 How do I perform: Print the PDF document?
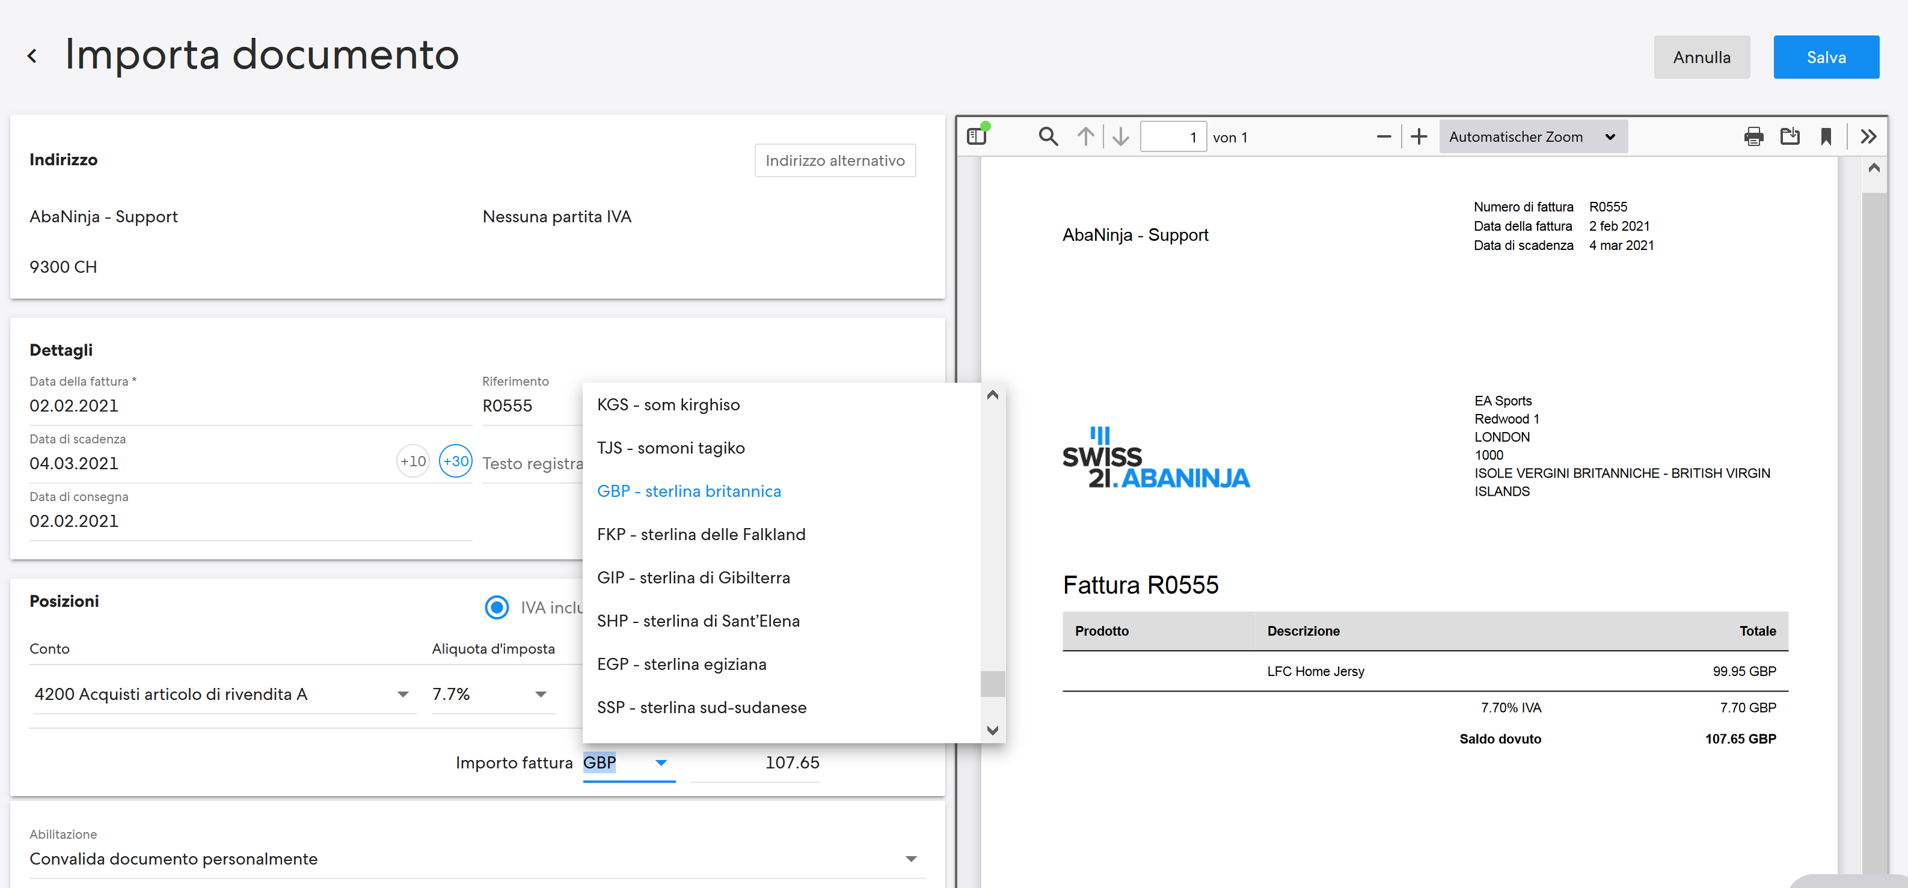point(1753,136)
